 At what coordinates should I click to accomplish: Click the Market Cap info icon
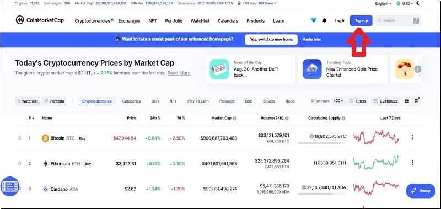point(235,119)
